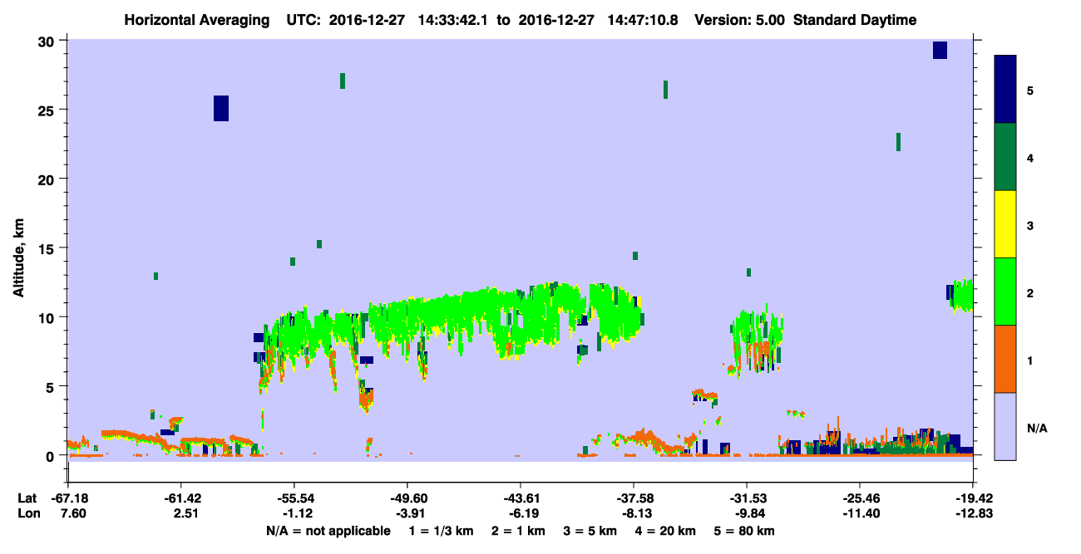Click the start time '14:33:42.1' in title

click(x=455, y=20)
